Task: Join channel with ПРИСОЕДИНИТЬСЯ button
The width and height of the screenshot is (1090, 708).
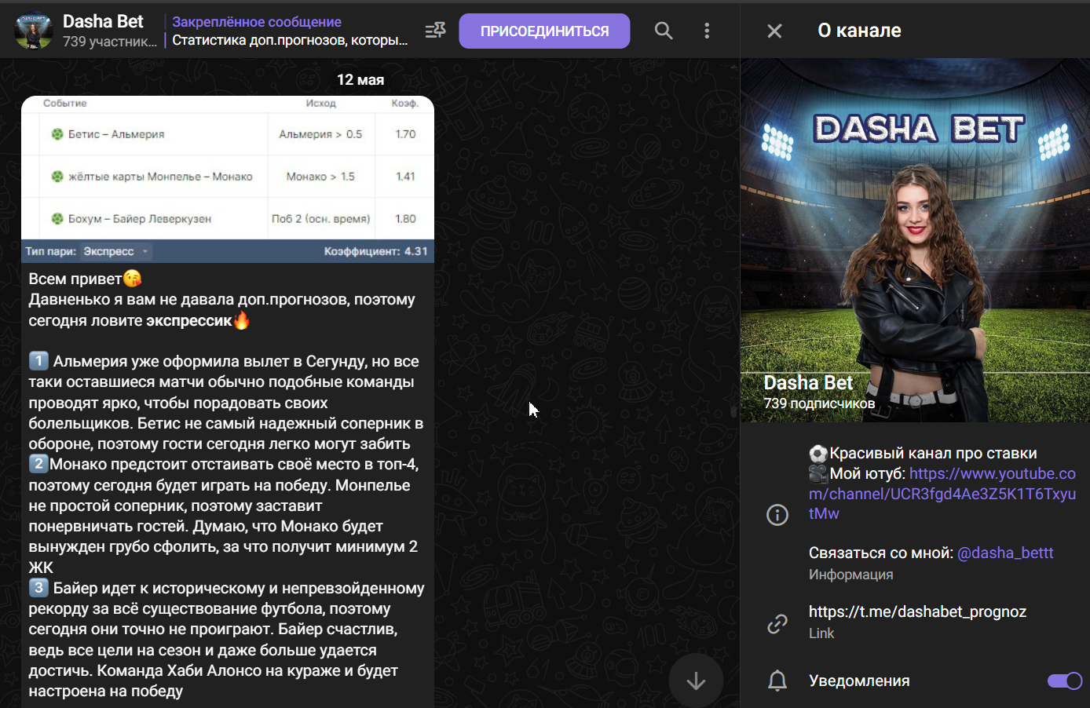Action: [x=544, y=31]
